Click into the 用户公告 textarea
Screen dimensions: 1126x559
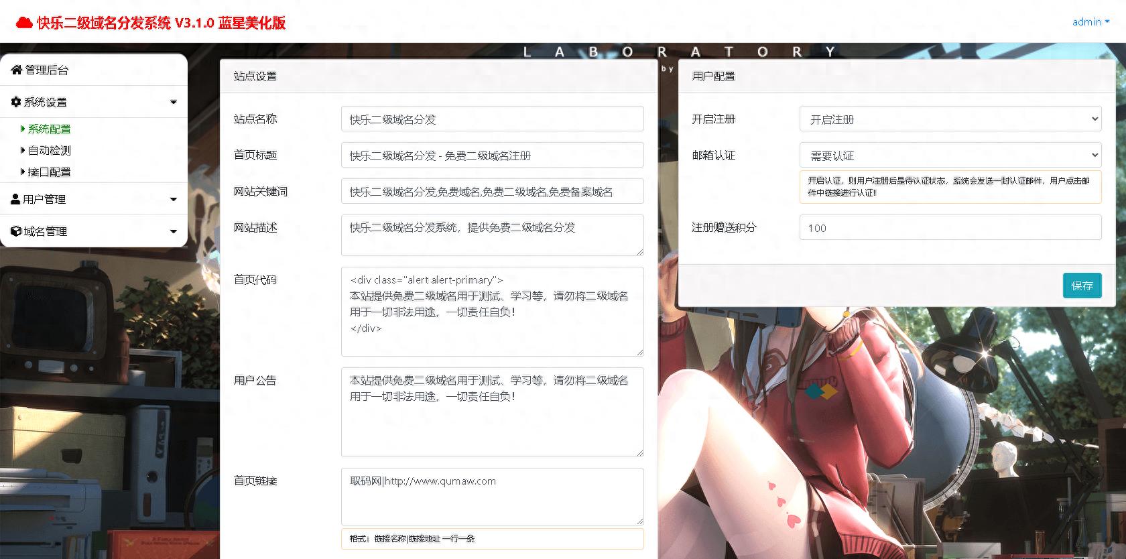click(x=492, y=412)
